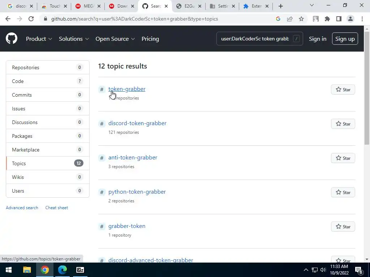Viewport: 370px width, 277px height.
Task: Select the Code search filter
Action: click(x=48, y=81)
